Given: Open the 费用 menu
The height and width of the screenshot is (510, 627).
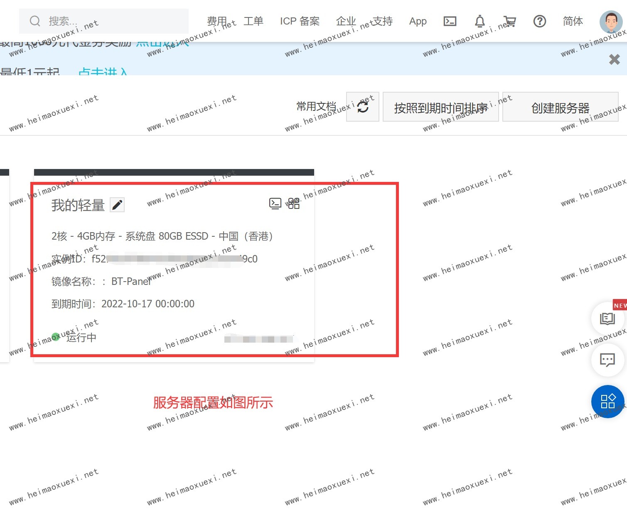Looking at the screenshot, I should point(217,21).
